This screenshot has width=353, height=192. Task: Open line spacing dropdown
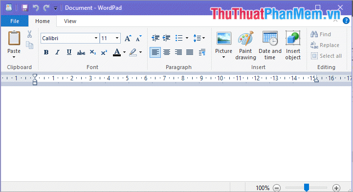[199, 38]
